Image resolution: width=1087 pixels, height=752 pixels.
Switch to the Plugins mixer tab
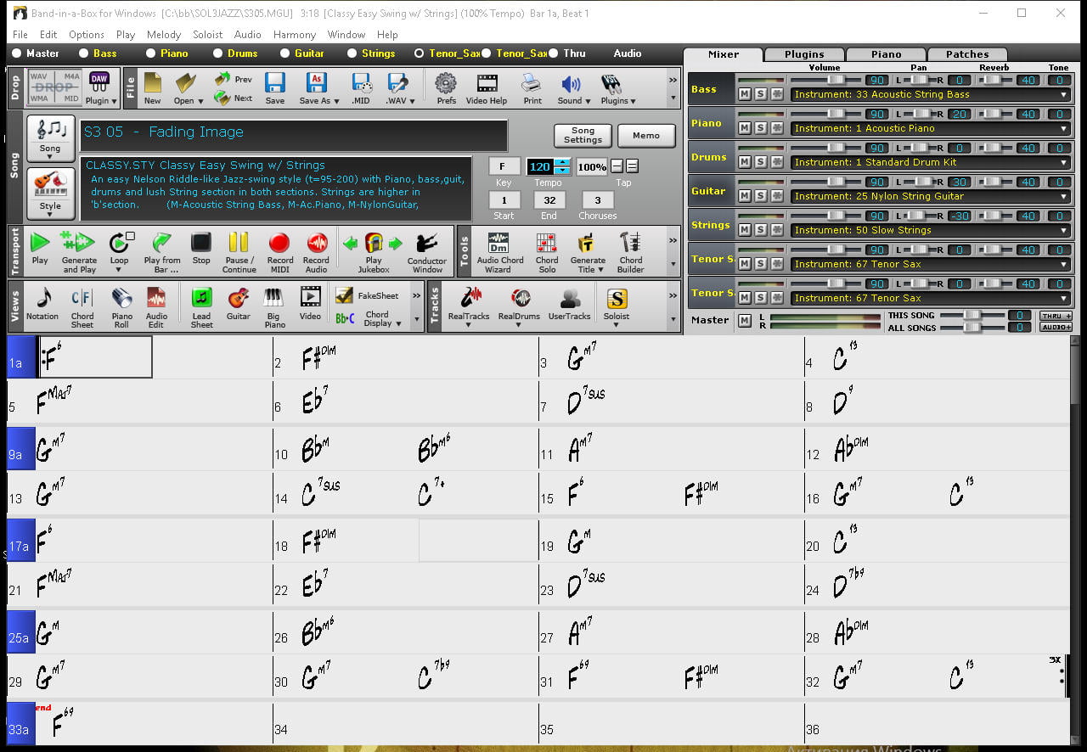click(x=804, y=53)
